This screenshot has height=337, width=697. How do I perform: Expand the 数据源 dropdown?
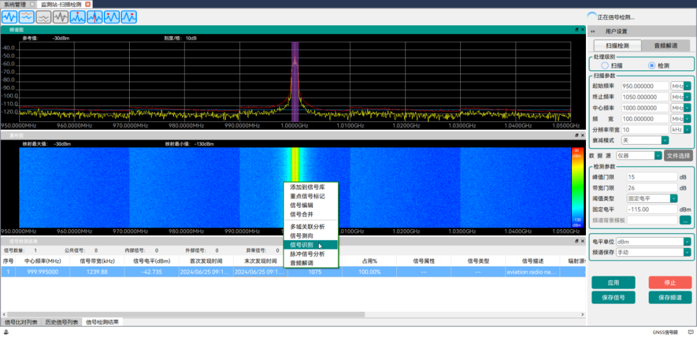coord(658,156)
